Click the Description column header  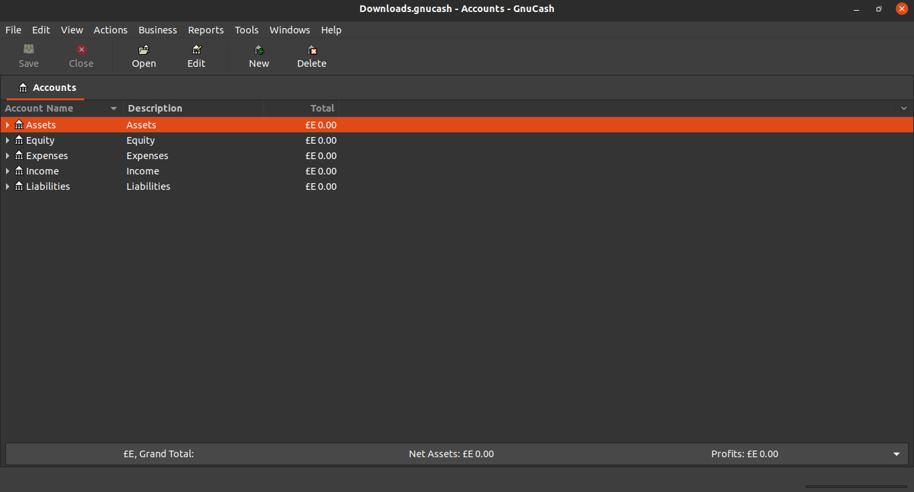point(194,108)
